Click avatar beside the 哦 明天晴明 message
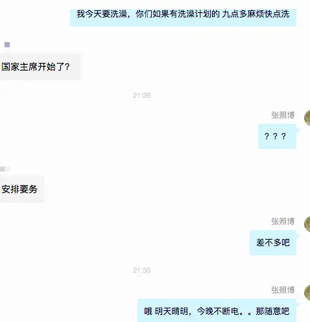 pyautogui.click(x=307, y=293)
